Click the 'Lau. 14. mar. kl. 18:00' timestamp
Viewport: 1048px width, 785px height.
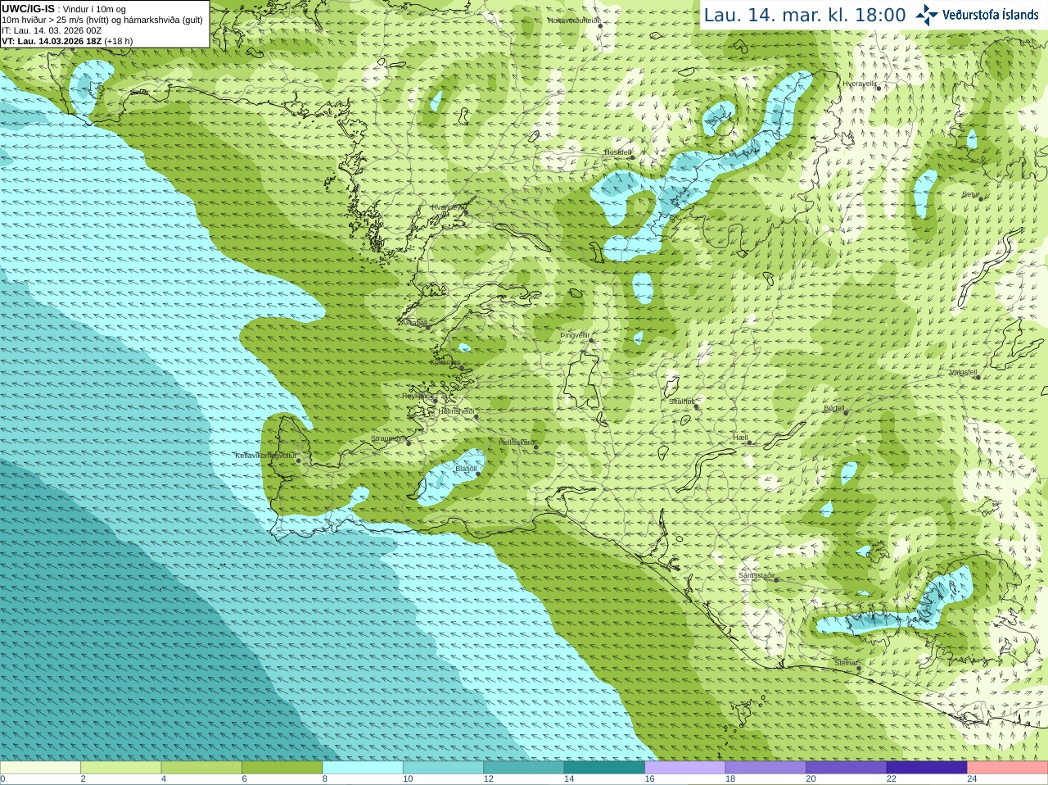[805, 15]
